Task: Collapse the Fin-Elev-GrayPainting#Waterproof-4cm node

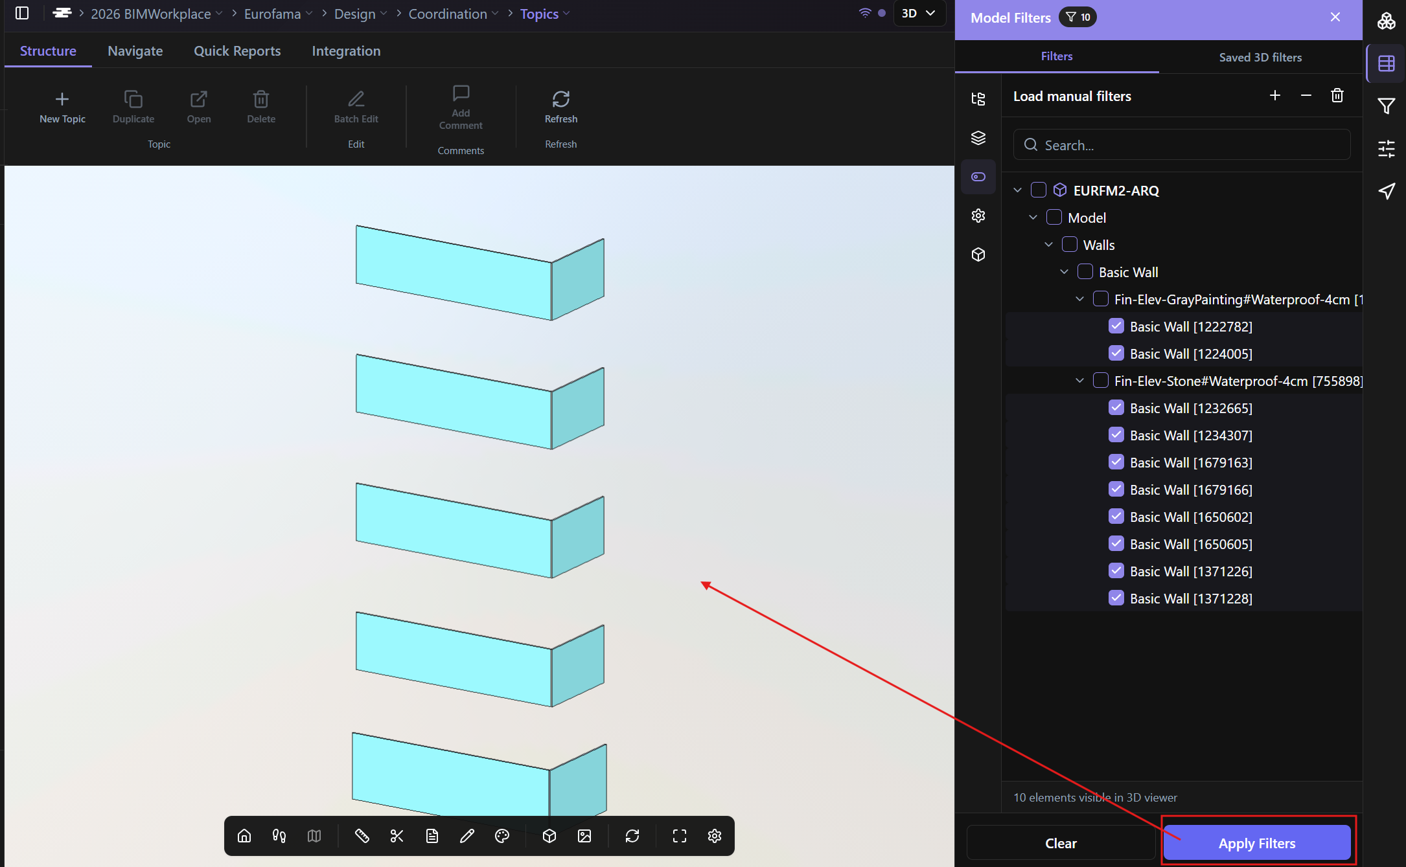Action: [x=1080, y=298]
